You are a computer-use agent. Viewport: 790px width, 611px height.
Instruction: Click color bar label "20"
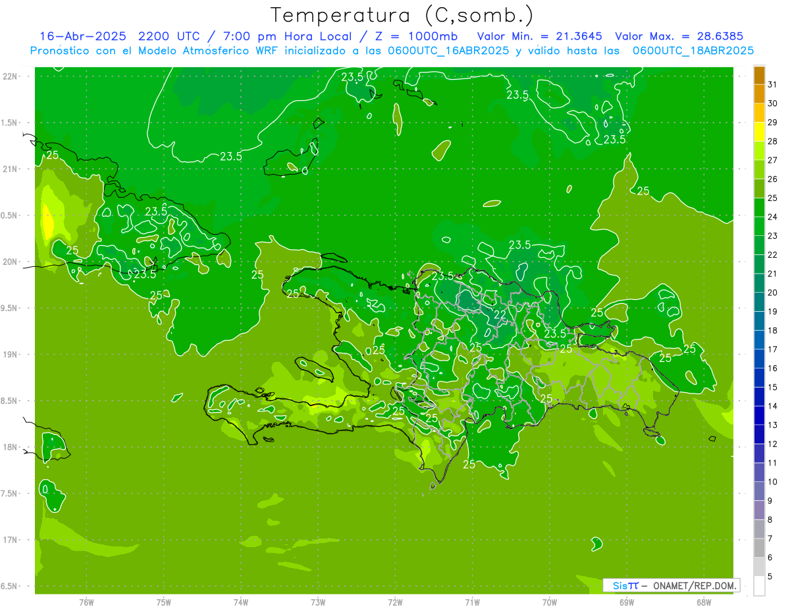coord(773,293)
